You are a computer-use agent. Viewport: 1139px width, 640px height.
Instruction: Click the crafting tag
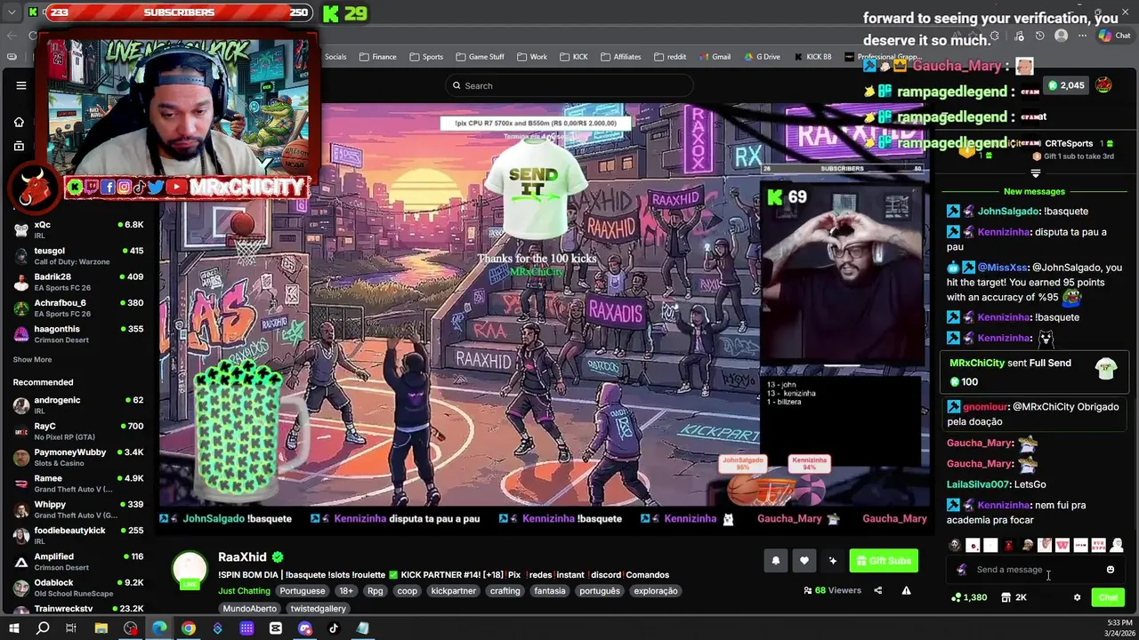(x=505, y=591)
